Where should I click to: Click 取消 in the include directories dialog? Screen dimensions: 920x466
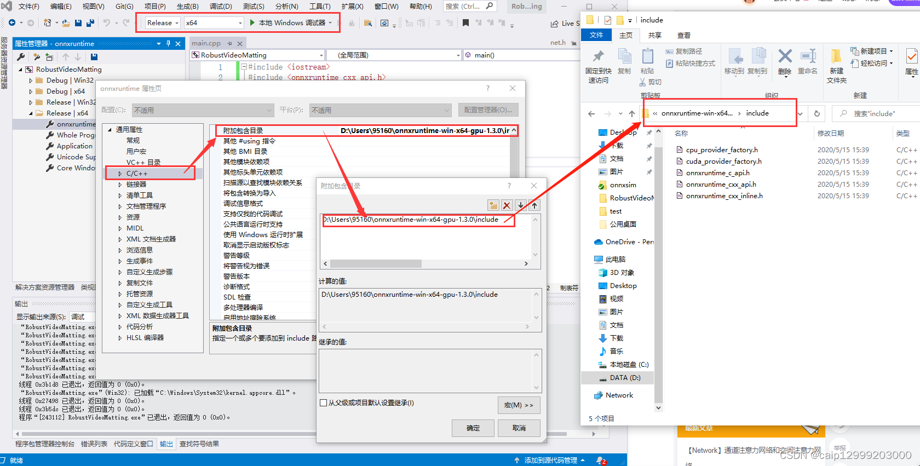tap(519, 428)
